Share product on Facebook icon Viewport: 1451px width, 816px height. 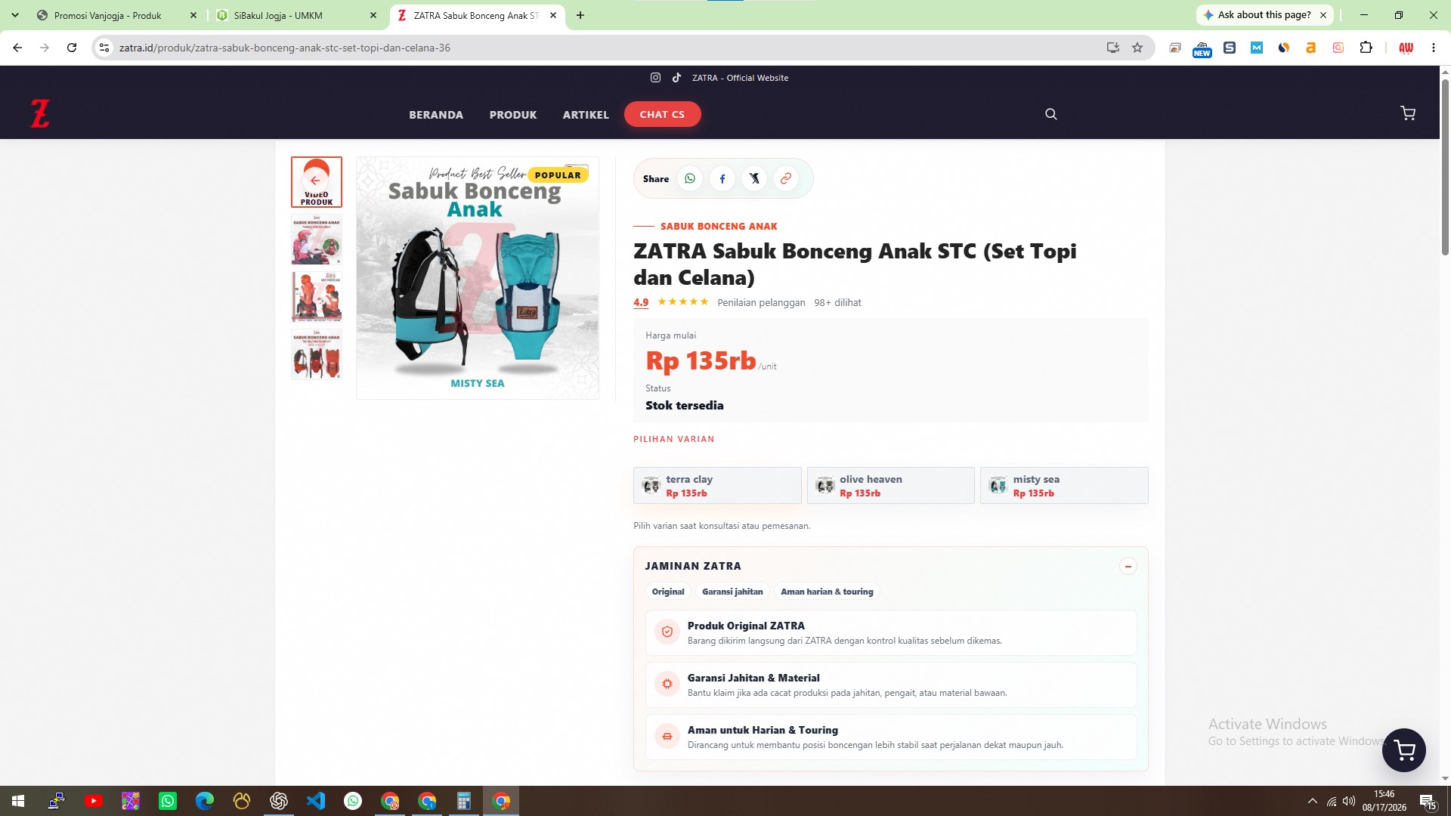coord(722,179)
